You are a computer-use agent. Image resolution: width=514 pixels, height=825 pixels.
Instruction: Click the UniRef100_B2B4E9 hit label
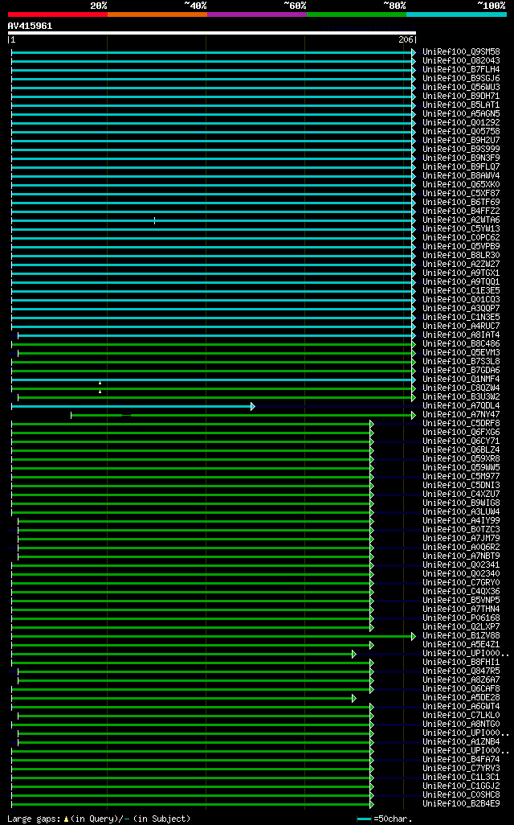coord(462,804)
